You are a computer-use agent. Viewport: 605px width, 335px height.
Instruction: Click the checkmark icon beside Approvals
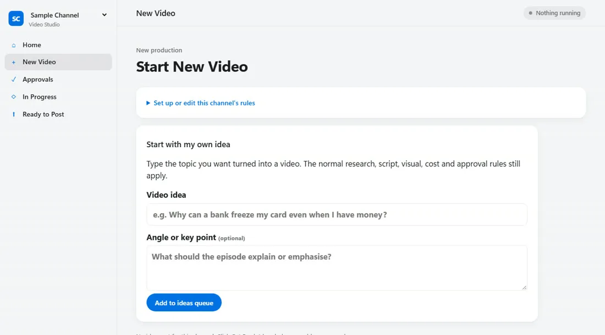(14, 79)
